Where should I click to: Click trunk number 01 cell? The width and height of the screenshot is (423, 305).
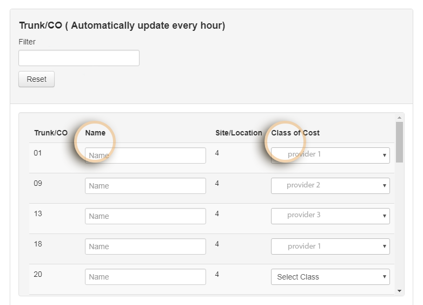pos(38,153)
